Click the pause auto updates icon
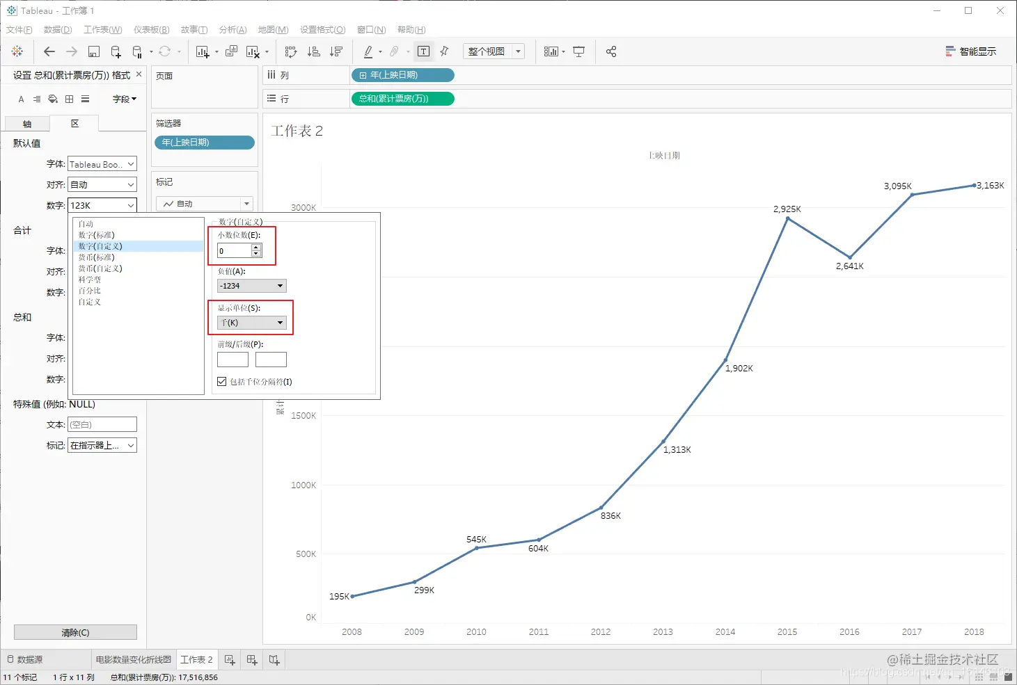The width and height of the screenshot is (1017, 685). 137,51
